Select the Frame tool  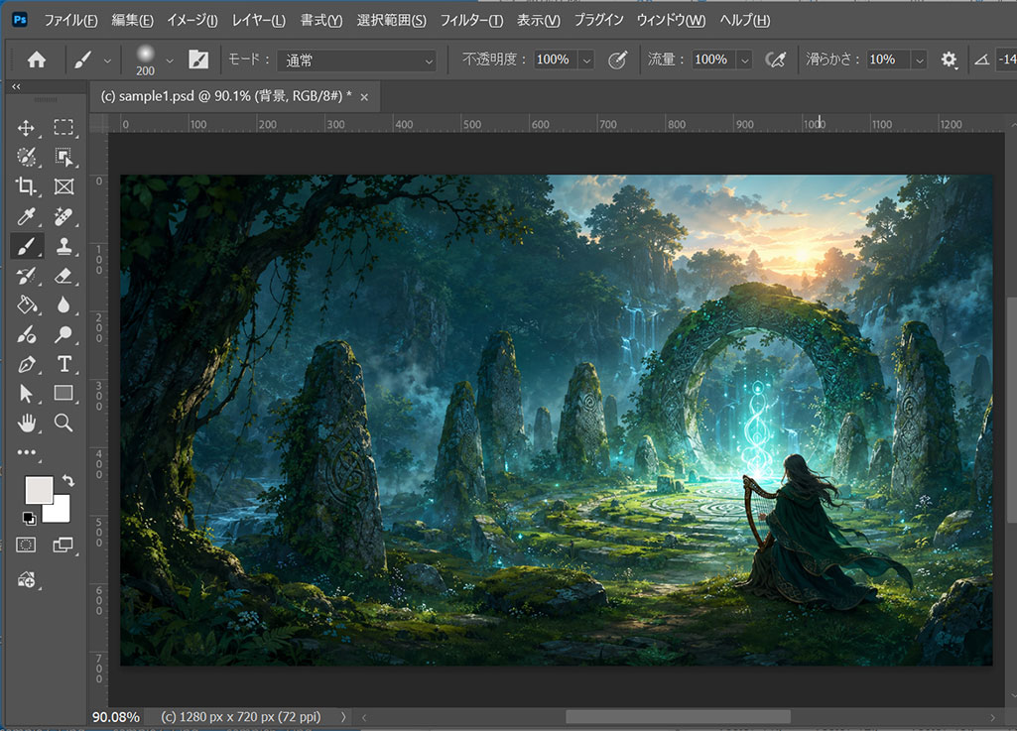pos(64,186)
